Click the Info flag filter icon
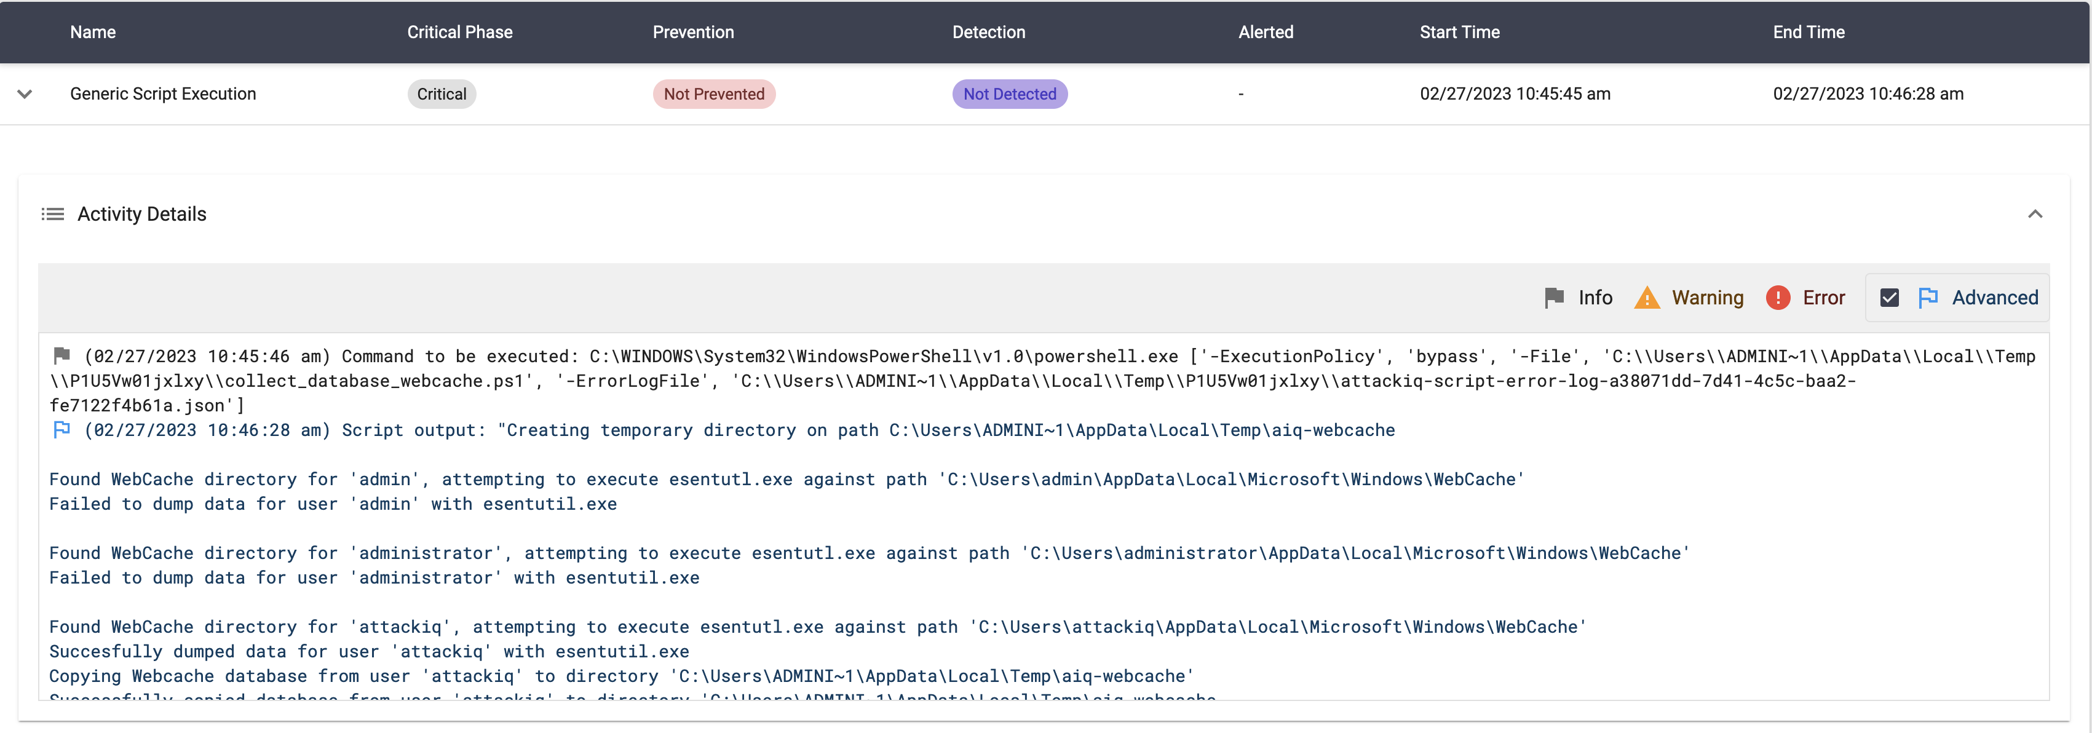The width and height of the screenshot is (2092, 733). coord(1553,298)
